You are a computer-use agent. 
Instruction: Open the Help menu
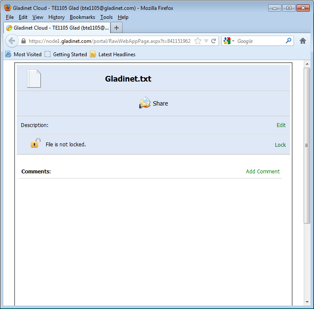123,17
